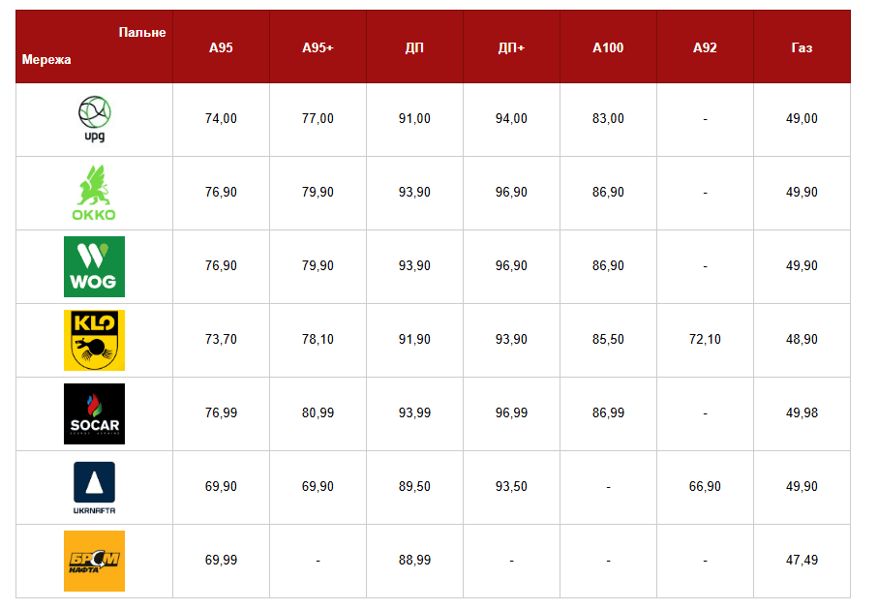Select the orange BRSM Nafta logo
This screenshot has height=610, width=878.
click(94, 561)
